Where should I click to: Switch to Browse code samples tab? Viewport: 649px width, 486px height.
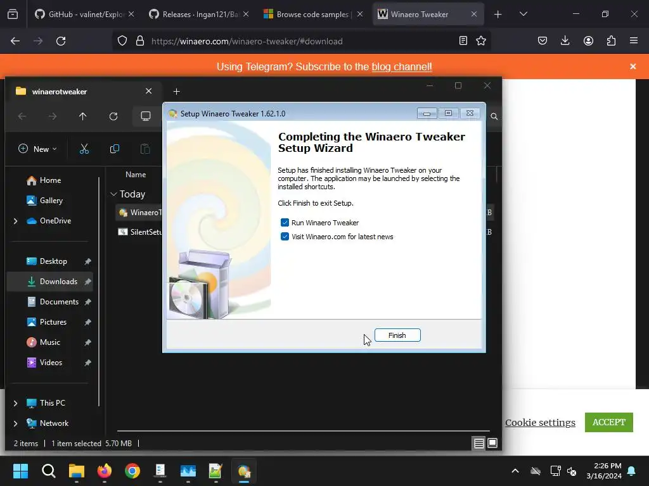tap(313, 14)
